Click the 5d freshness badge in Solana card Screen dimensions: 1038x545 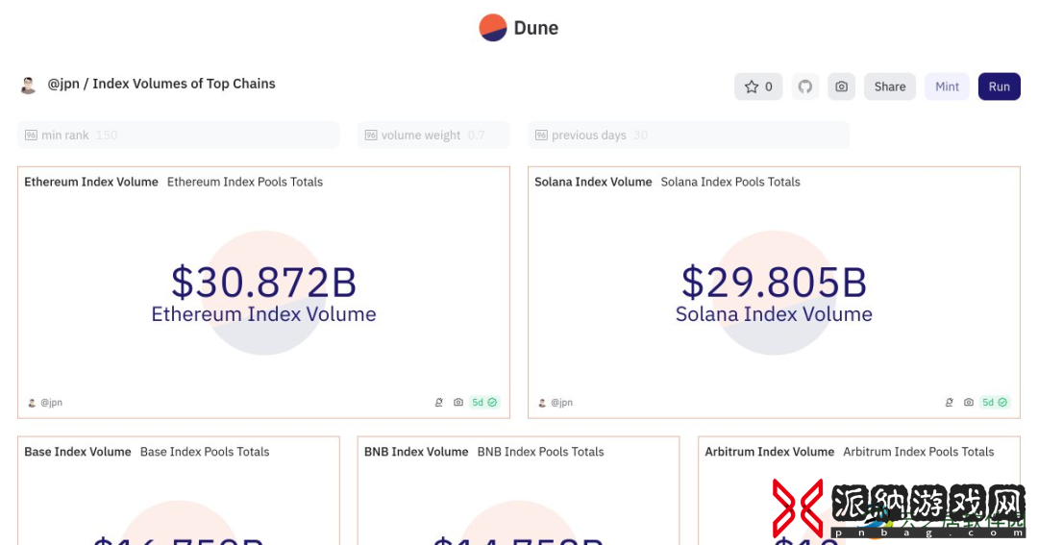[x=995, y=403]
